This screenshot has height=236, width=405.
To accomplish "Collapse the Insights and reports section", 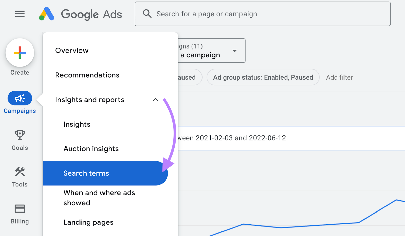I will coord(155,100).
